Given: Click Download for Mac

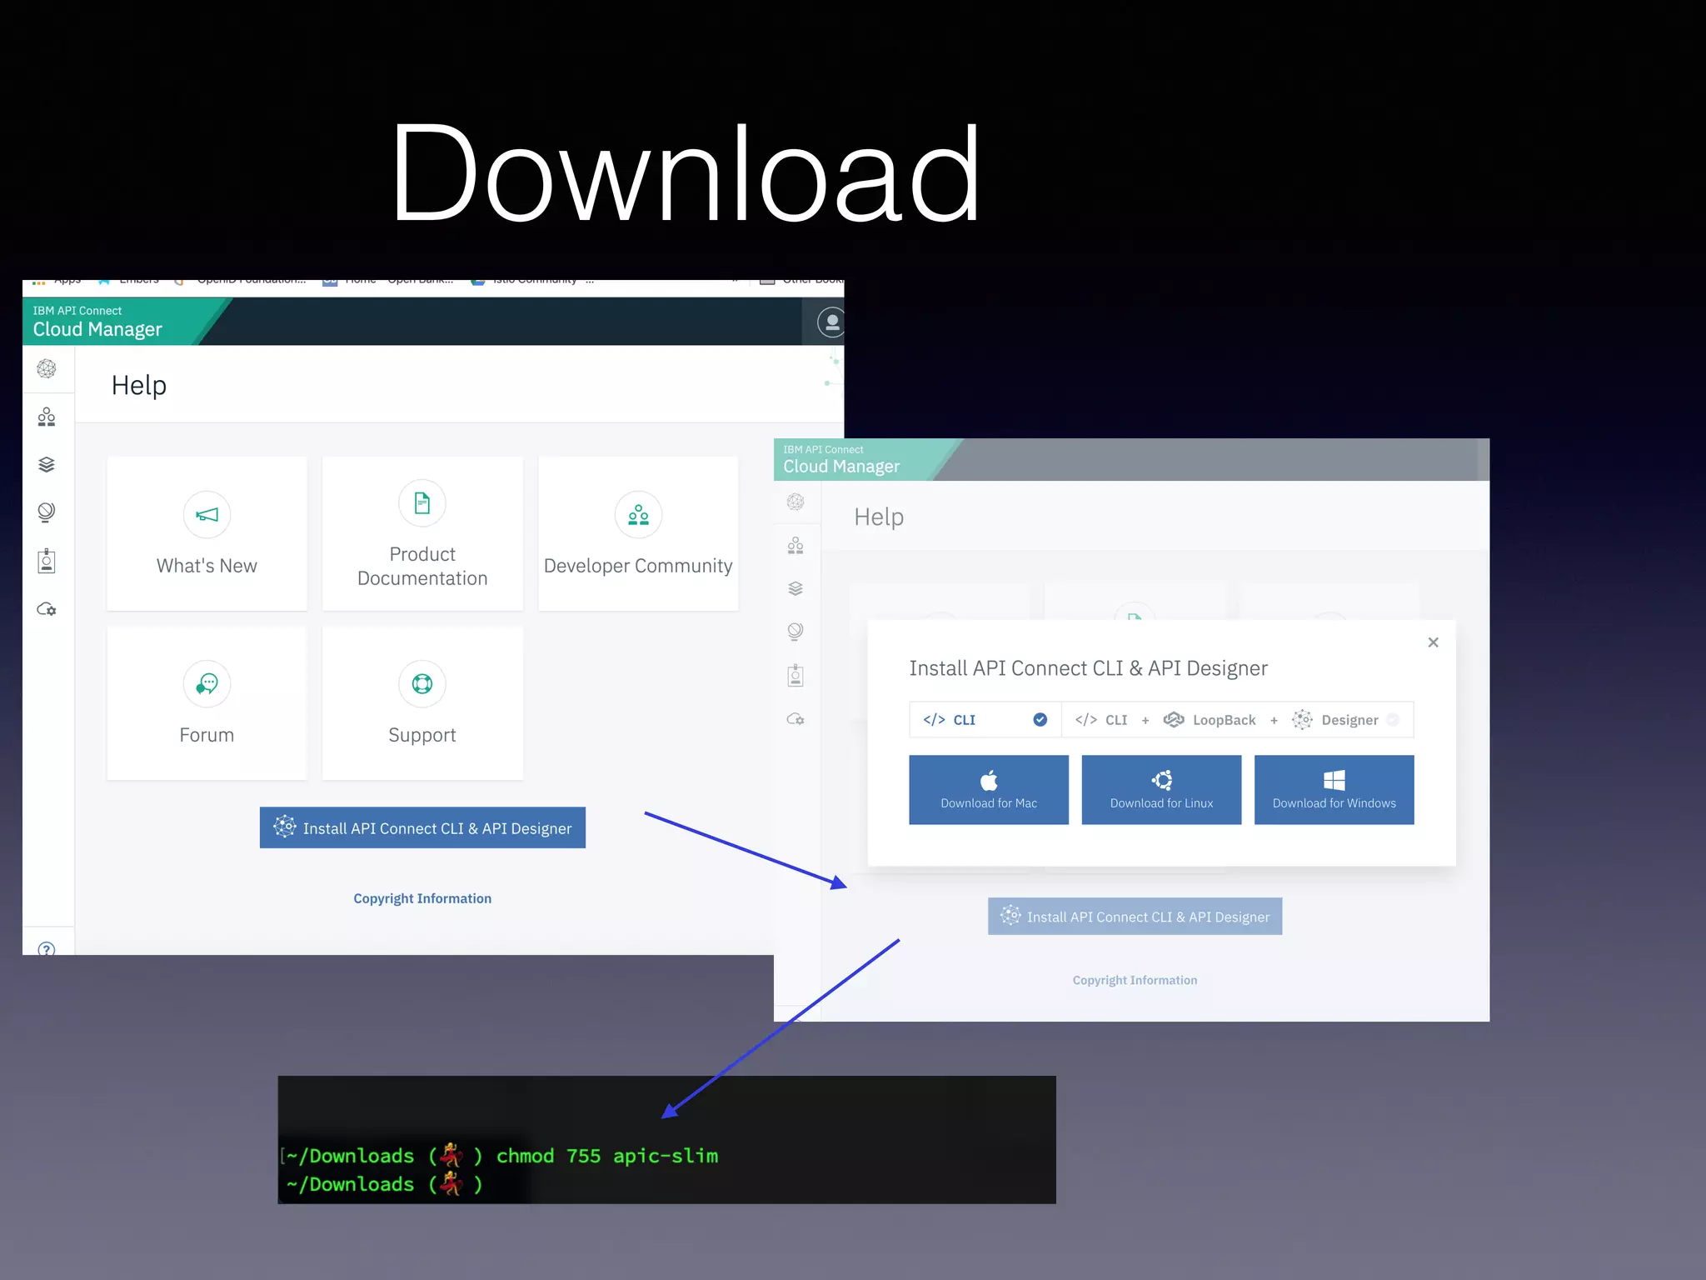Looking at the screenshot, I should 989,790.
